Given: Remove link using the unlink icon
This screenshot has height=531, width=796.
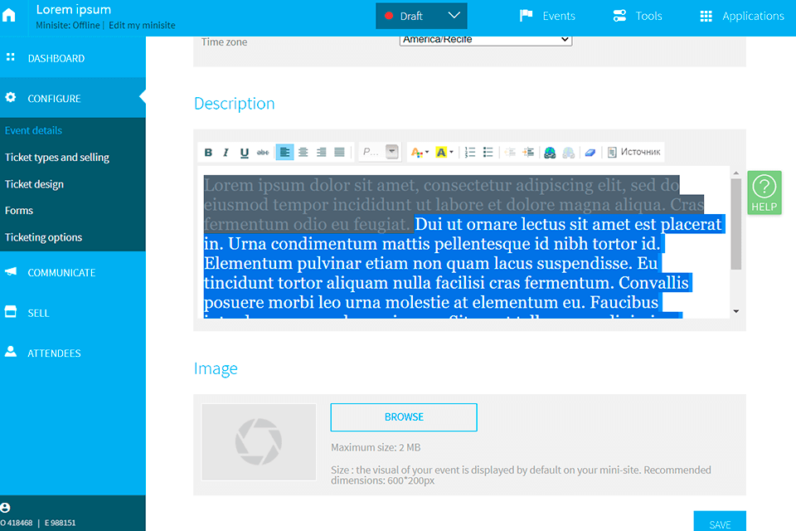Looking at the screenshot, I should pos(569,152).
